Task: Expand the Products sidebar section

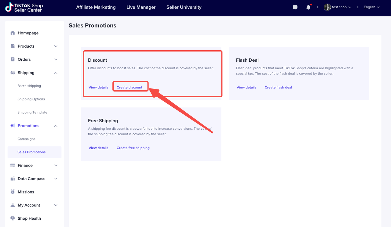Action: pyautogui.click(x=56, y=46)
